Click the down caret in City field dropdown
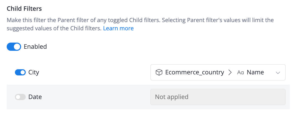Image resolution: width=297 pixels, height=118 pixels. [278, 73]
